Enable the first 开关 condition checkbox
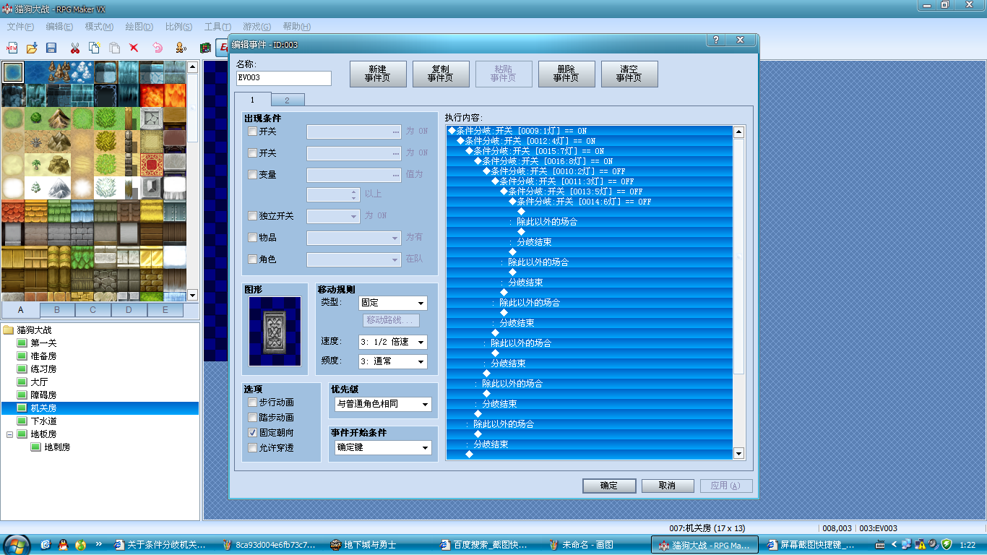Viewport: 987px width, 555px height. tap(252, 132)
